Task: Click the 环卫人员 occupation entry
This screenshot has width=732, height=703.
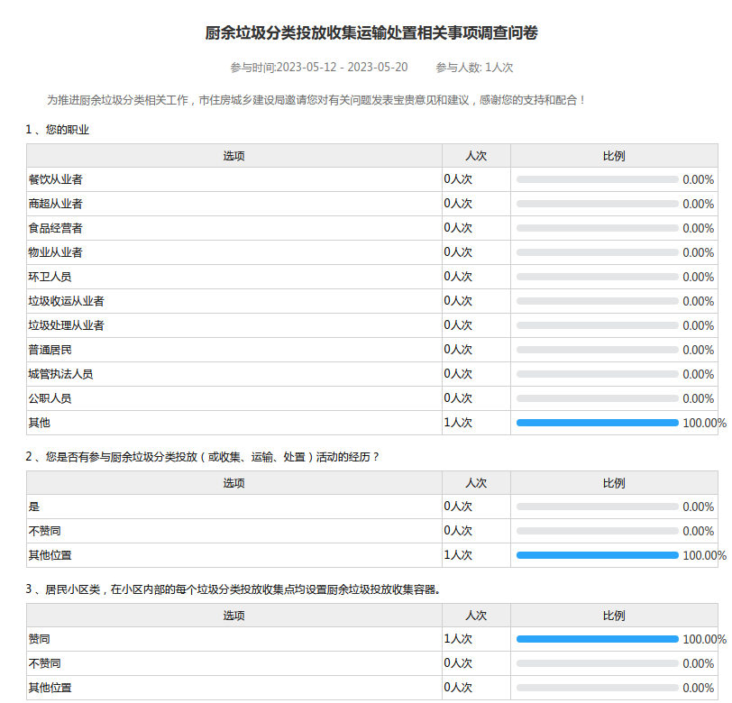Action: click(50, 277)
